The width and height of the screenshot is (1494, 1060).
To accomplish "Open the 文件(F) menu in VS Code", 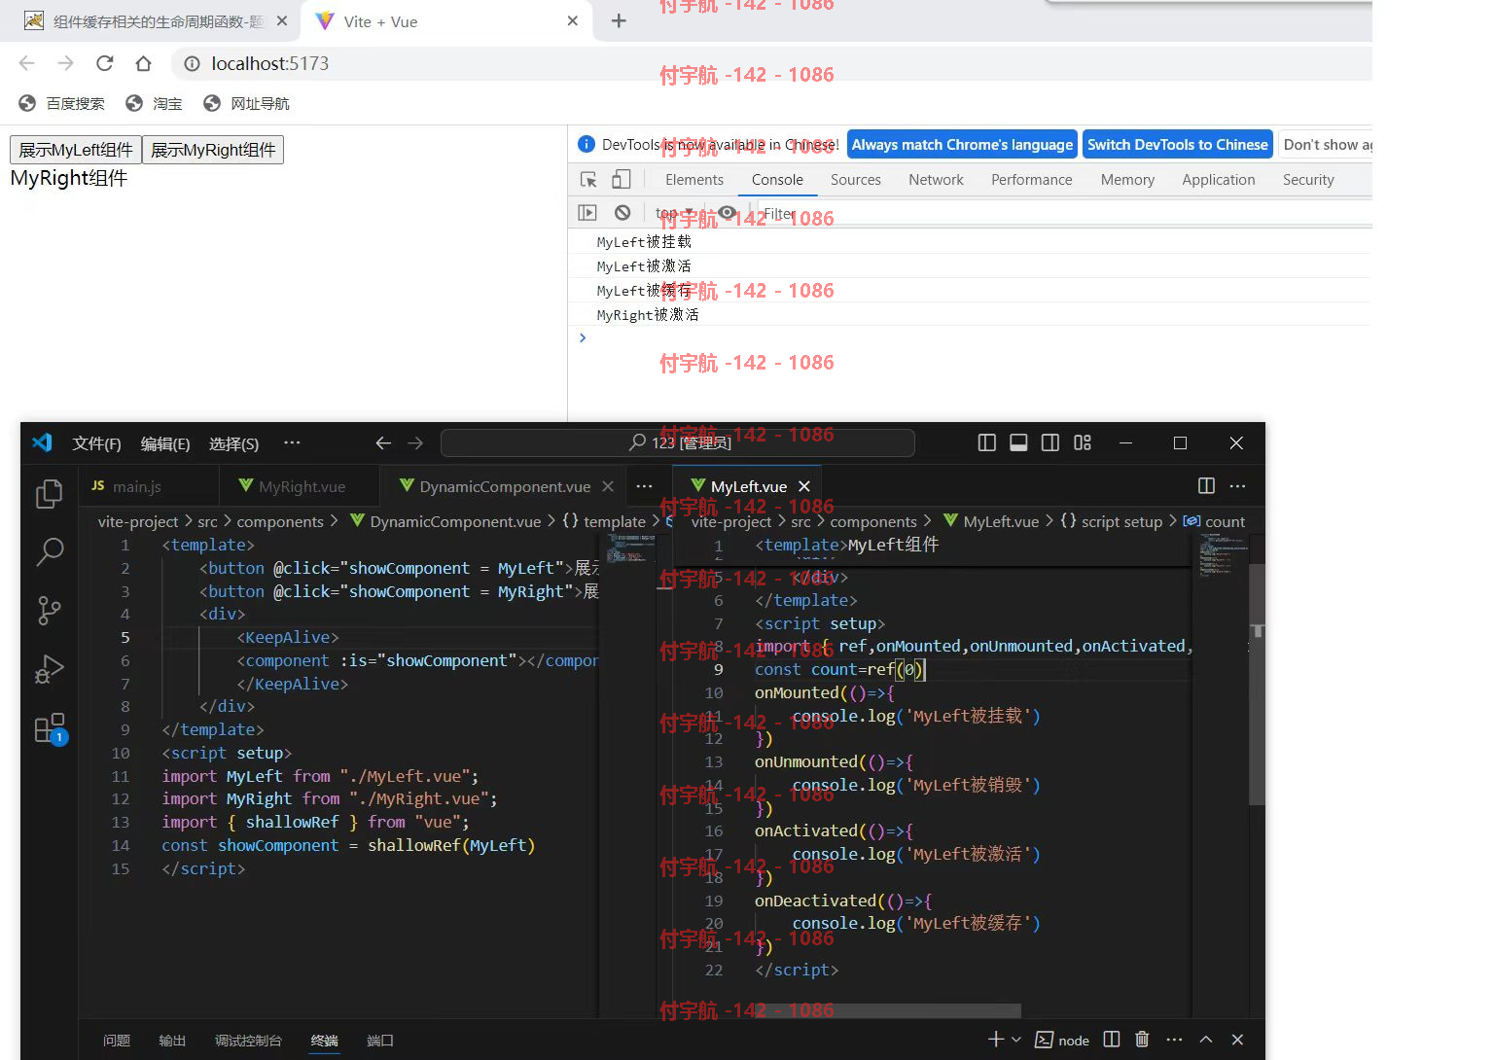I will point(96,443).
